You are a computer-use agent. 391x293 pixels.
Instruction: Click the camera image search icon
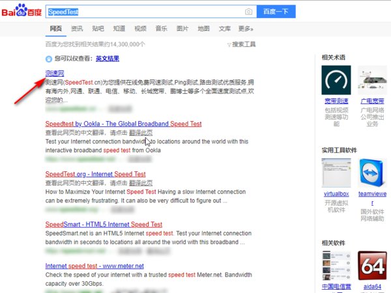click(x=248, y=12)
